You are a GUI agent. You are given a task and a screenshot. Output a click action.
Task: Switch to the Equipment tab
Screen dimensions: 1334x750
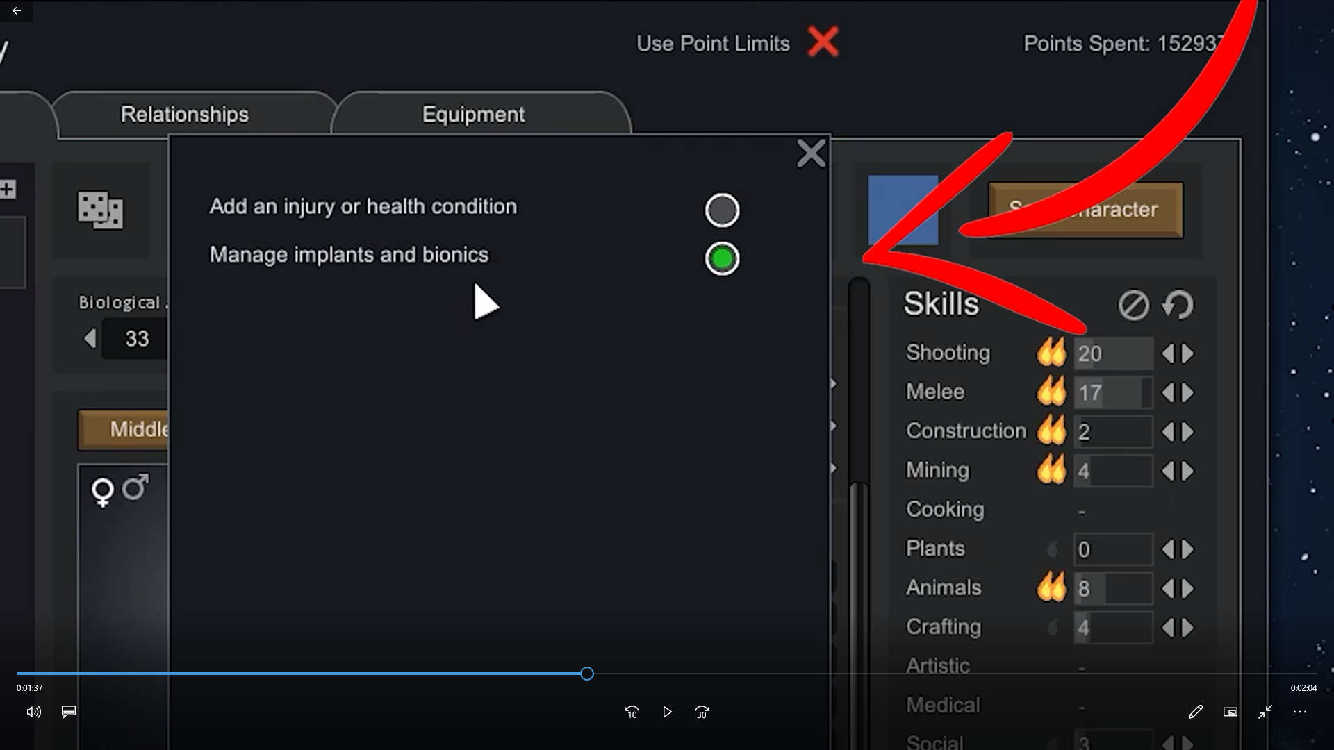point(473,115)
